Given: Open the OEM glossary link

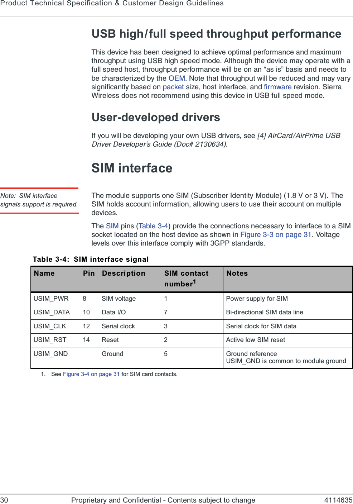Looking at the screenshot, I should pos(177,78).
